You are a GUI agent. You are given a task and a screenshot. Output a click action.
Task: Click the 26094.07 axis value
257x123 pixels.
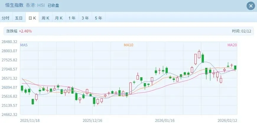coord(9,87)
